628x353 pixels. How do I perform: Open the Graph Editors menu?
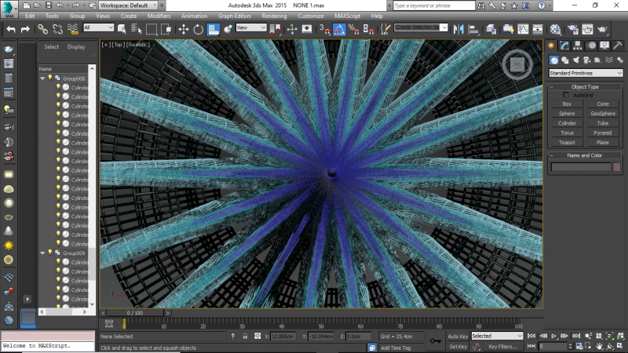[x=235, y=16]
